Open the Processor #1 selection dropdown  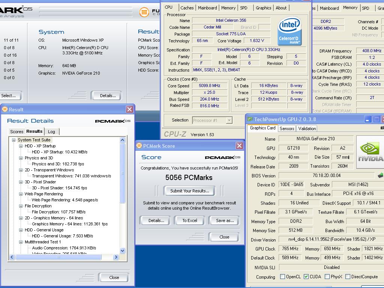(x=229, y=120)
